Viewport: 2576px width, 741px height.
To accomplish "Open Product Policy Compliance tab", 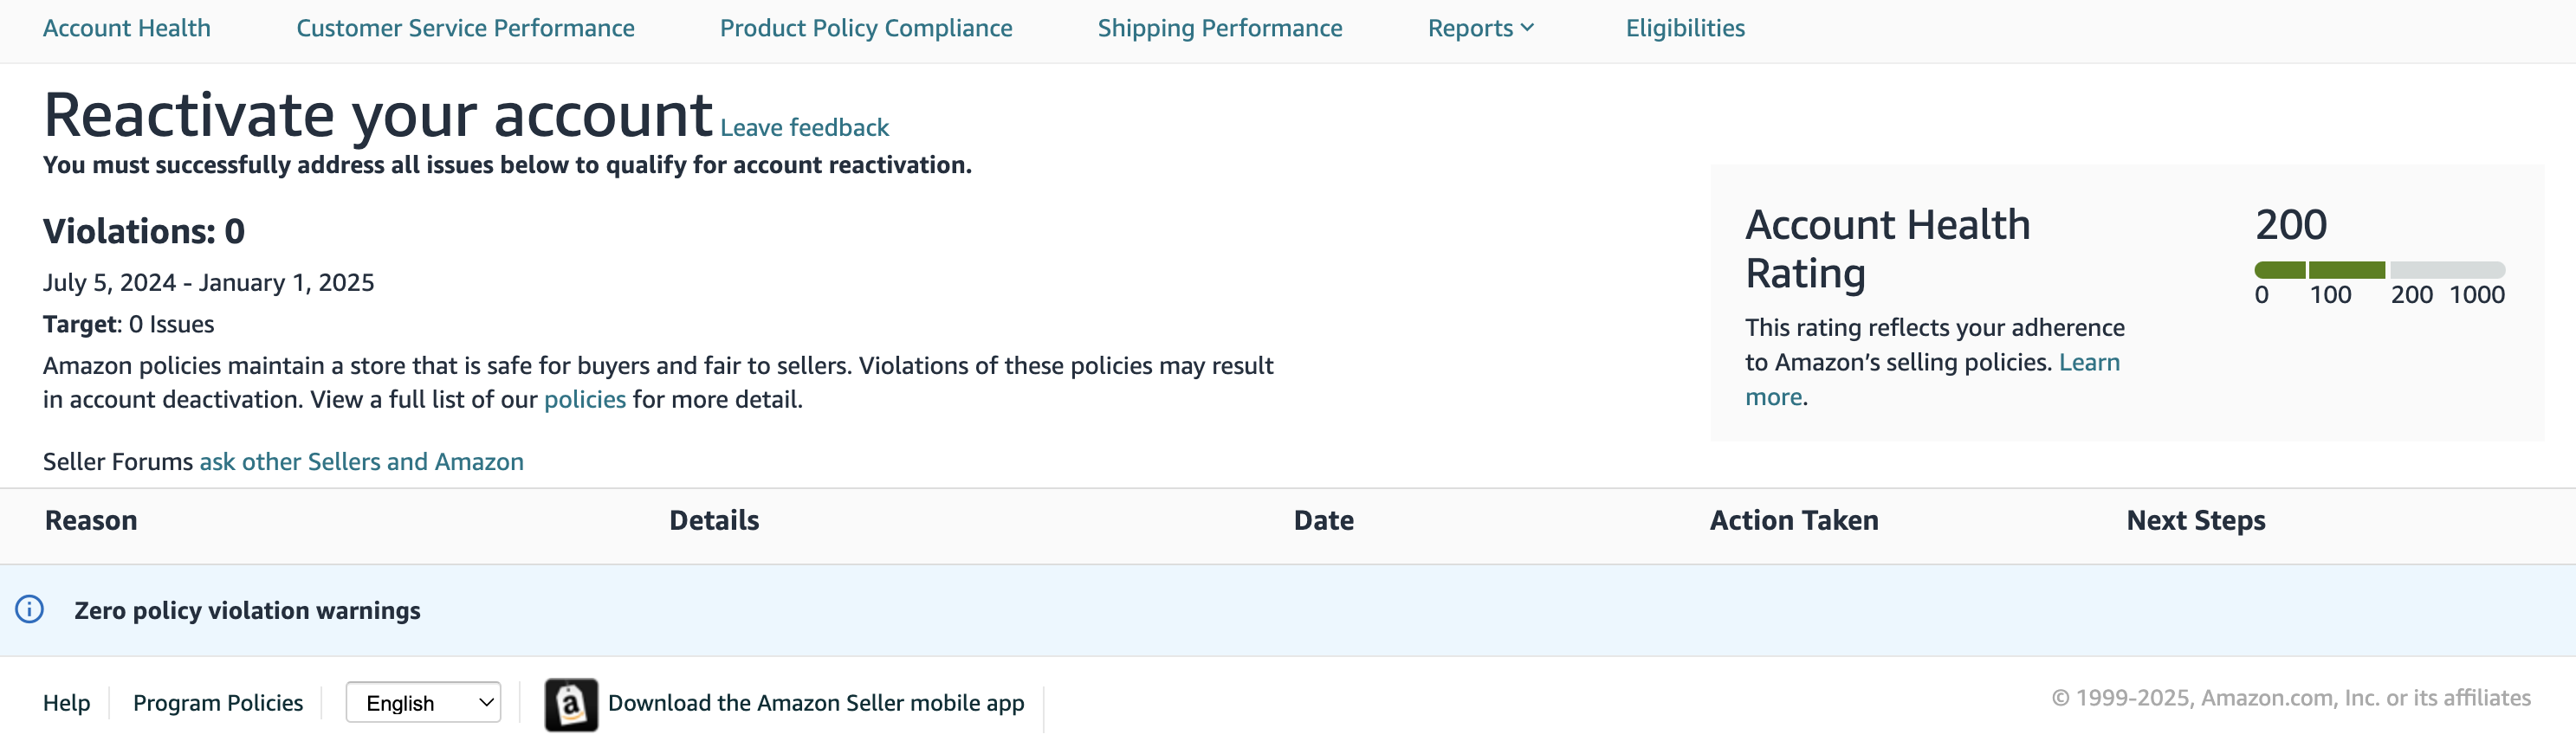I will point(866,28).
